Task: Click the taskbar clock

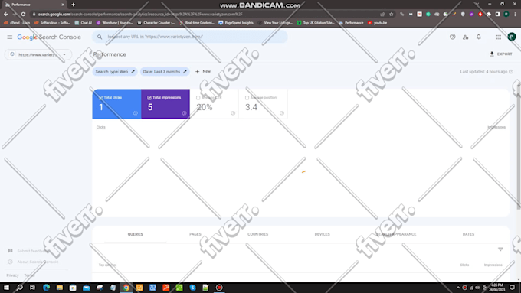Action: [x=497, y=288]
